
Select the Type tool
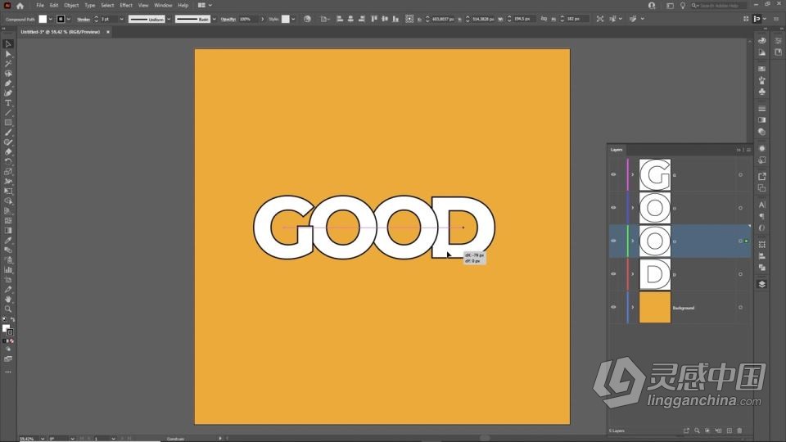point(8,103)
